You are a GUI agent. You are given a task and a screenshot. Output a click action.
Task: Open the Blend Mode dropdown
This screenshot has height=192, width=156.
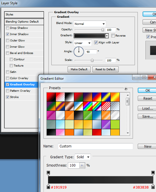coord(90,24)
